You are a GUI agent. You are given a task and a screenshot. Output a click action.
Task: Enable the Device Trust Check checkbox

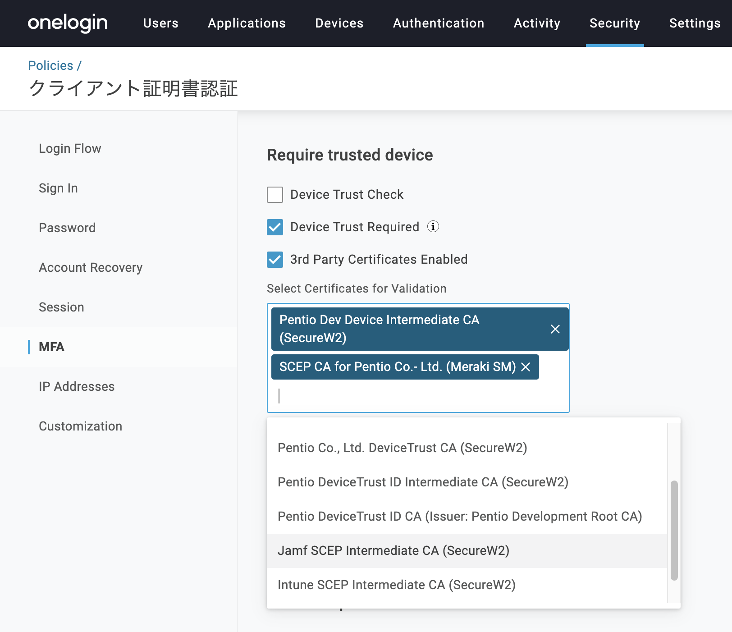[275, 195]
